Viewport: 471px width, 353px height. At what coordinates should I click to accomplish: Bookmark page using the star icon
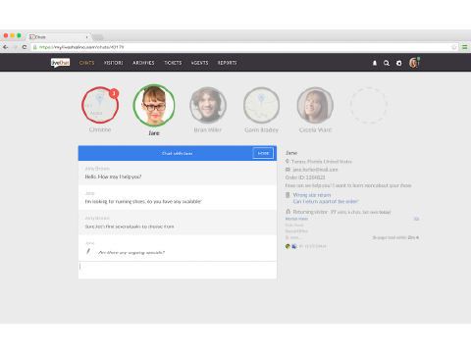[454, 47]
